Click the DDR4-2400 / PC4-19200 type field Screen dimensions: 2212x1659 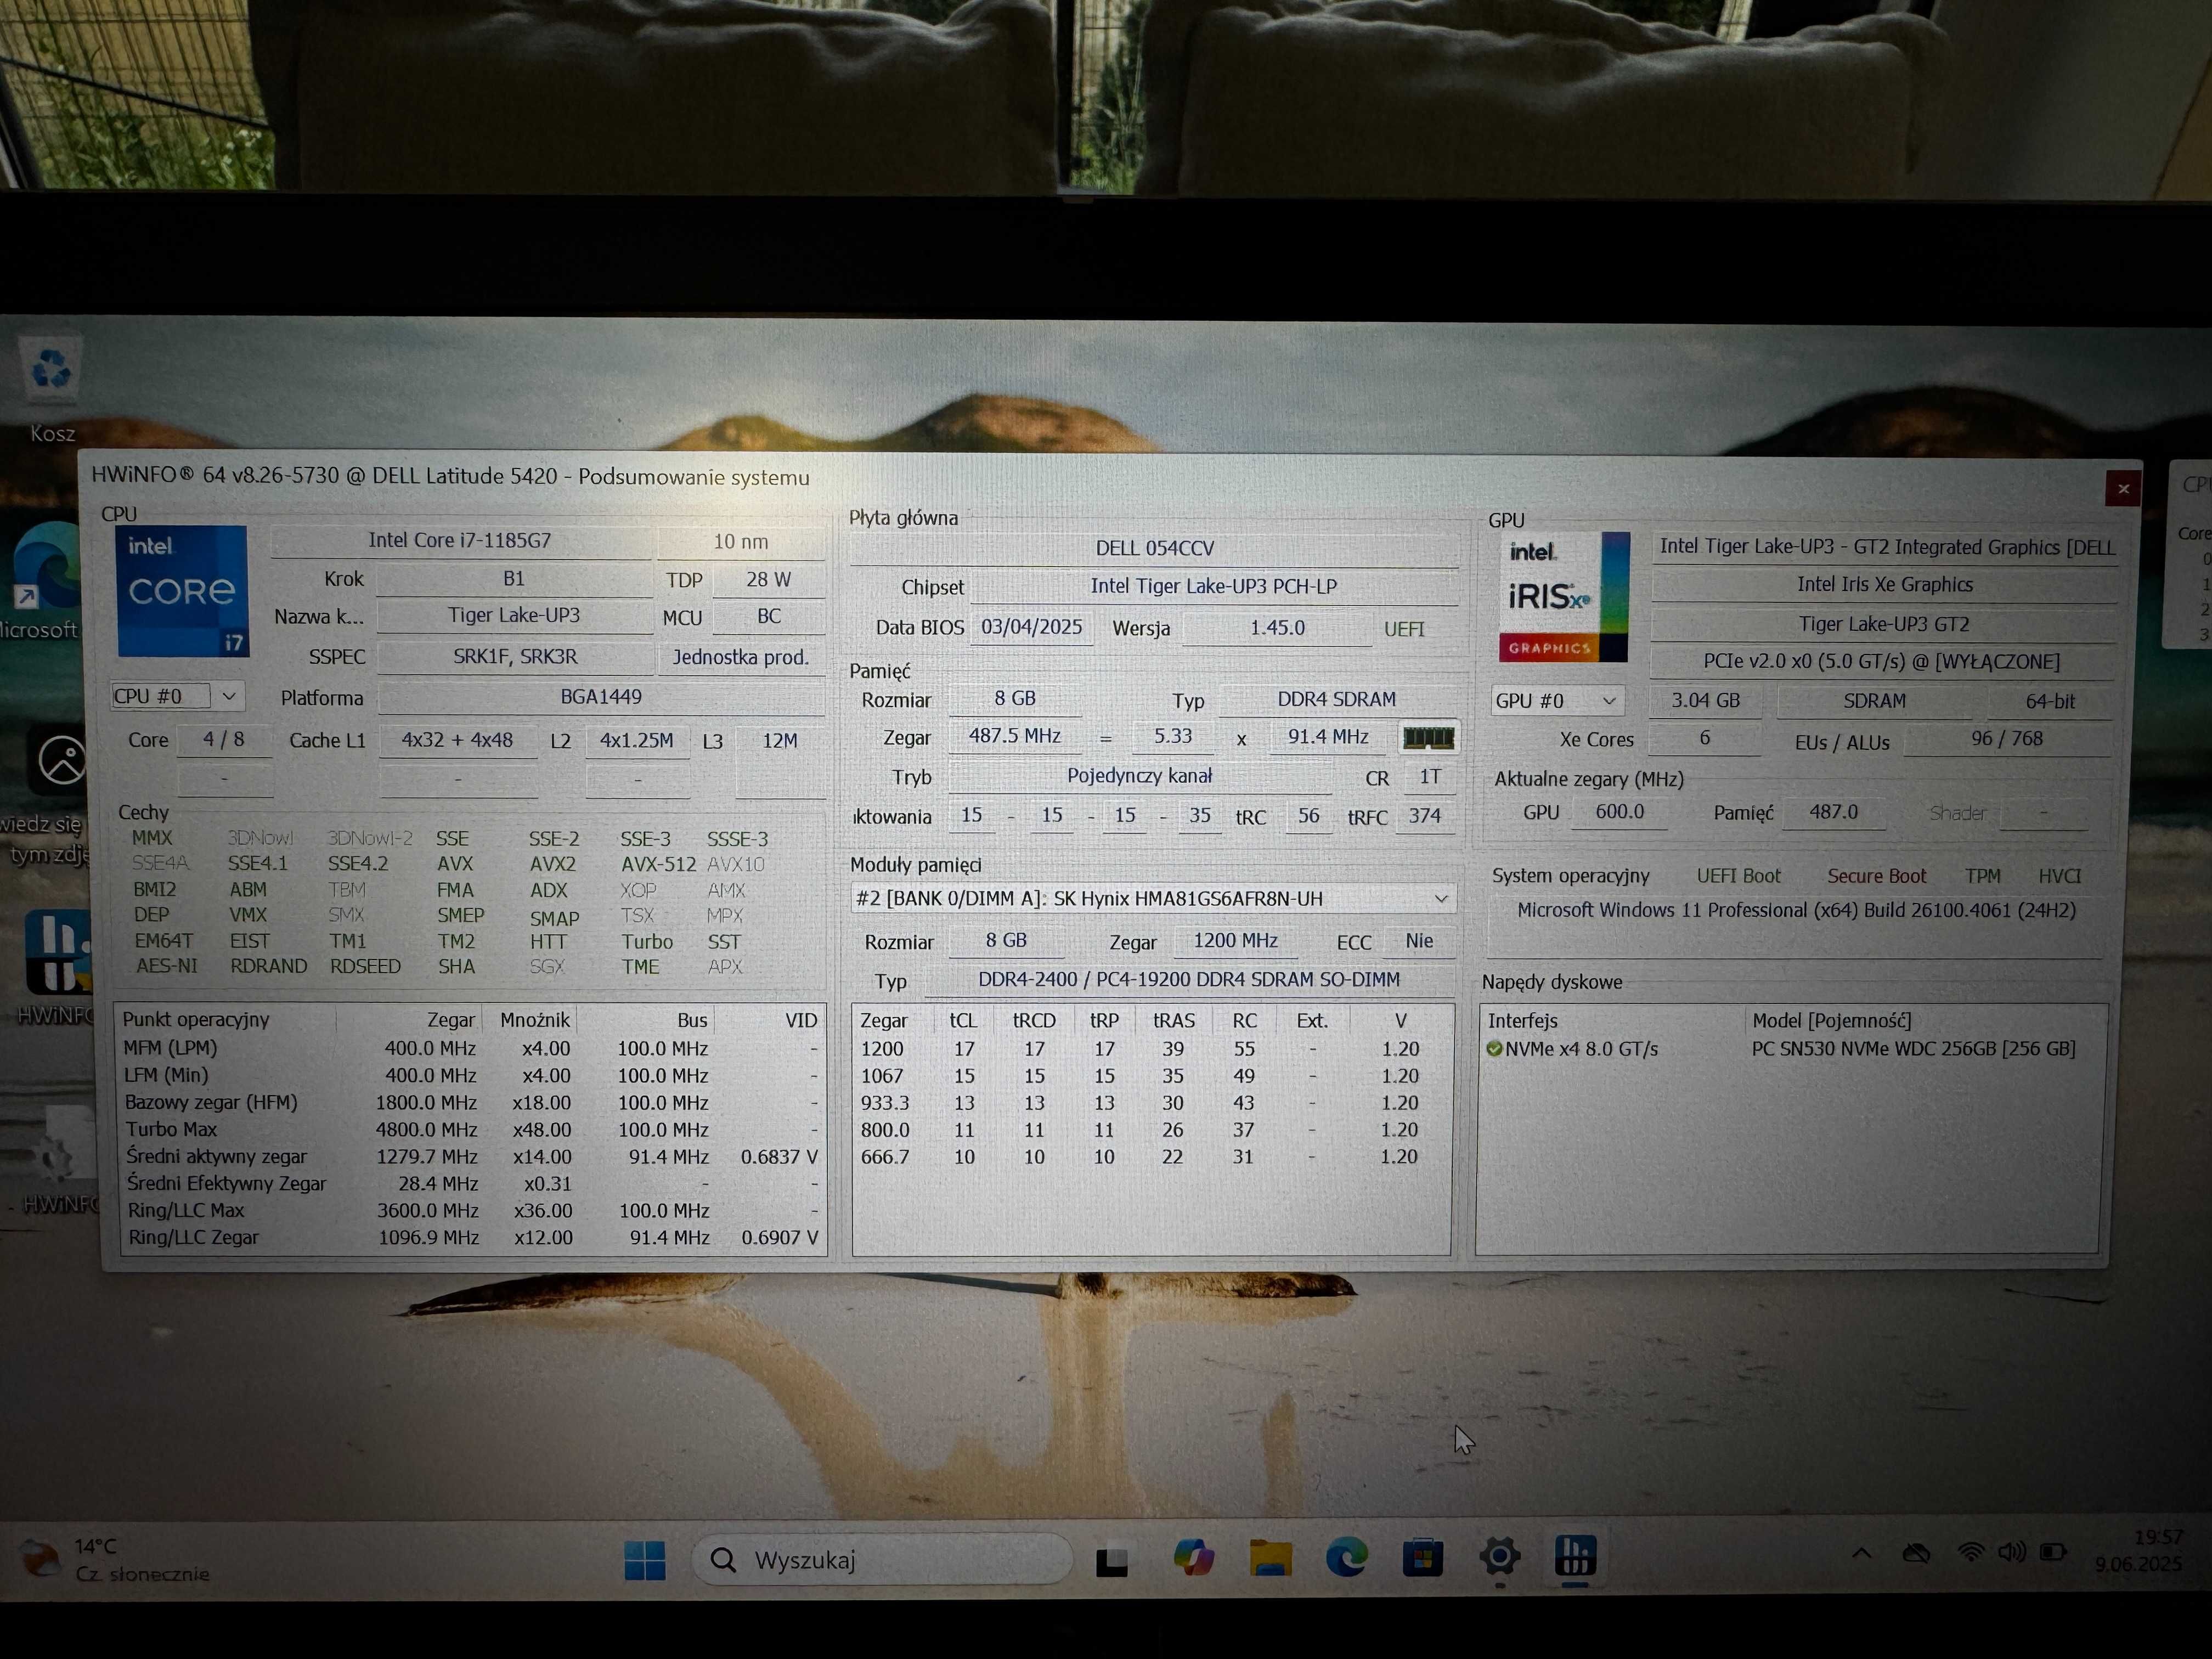[x=1189, y=981]
